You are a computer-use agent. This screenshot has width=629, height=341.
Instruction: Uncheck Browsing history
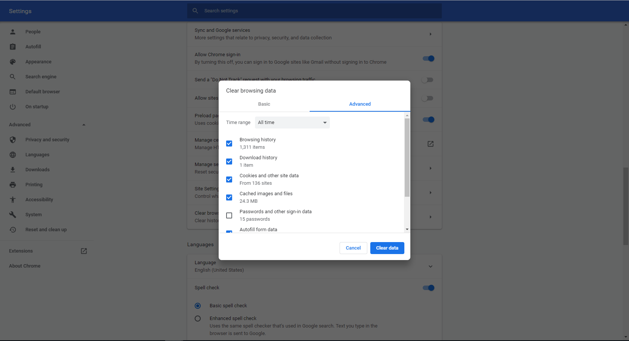pos(229,143)
